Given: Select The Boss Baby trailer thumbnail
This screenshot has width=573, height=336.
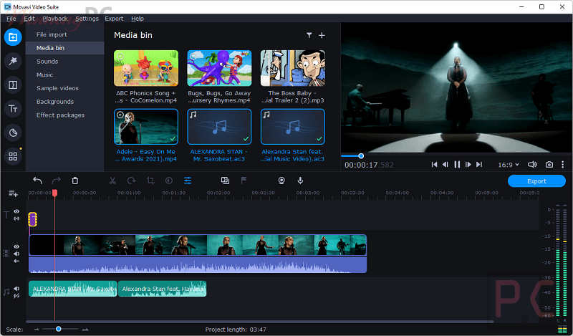Looking at the screenshot, I should coord(293,68).
